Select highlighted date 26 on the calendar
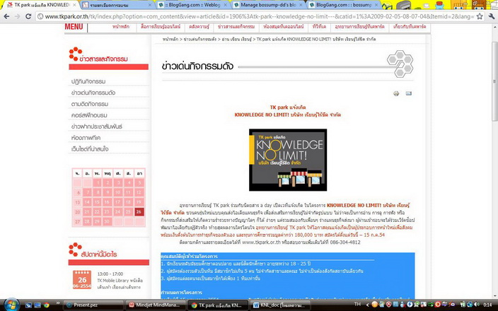Viewport: 498px width, 311px height. pos(139,211)
